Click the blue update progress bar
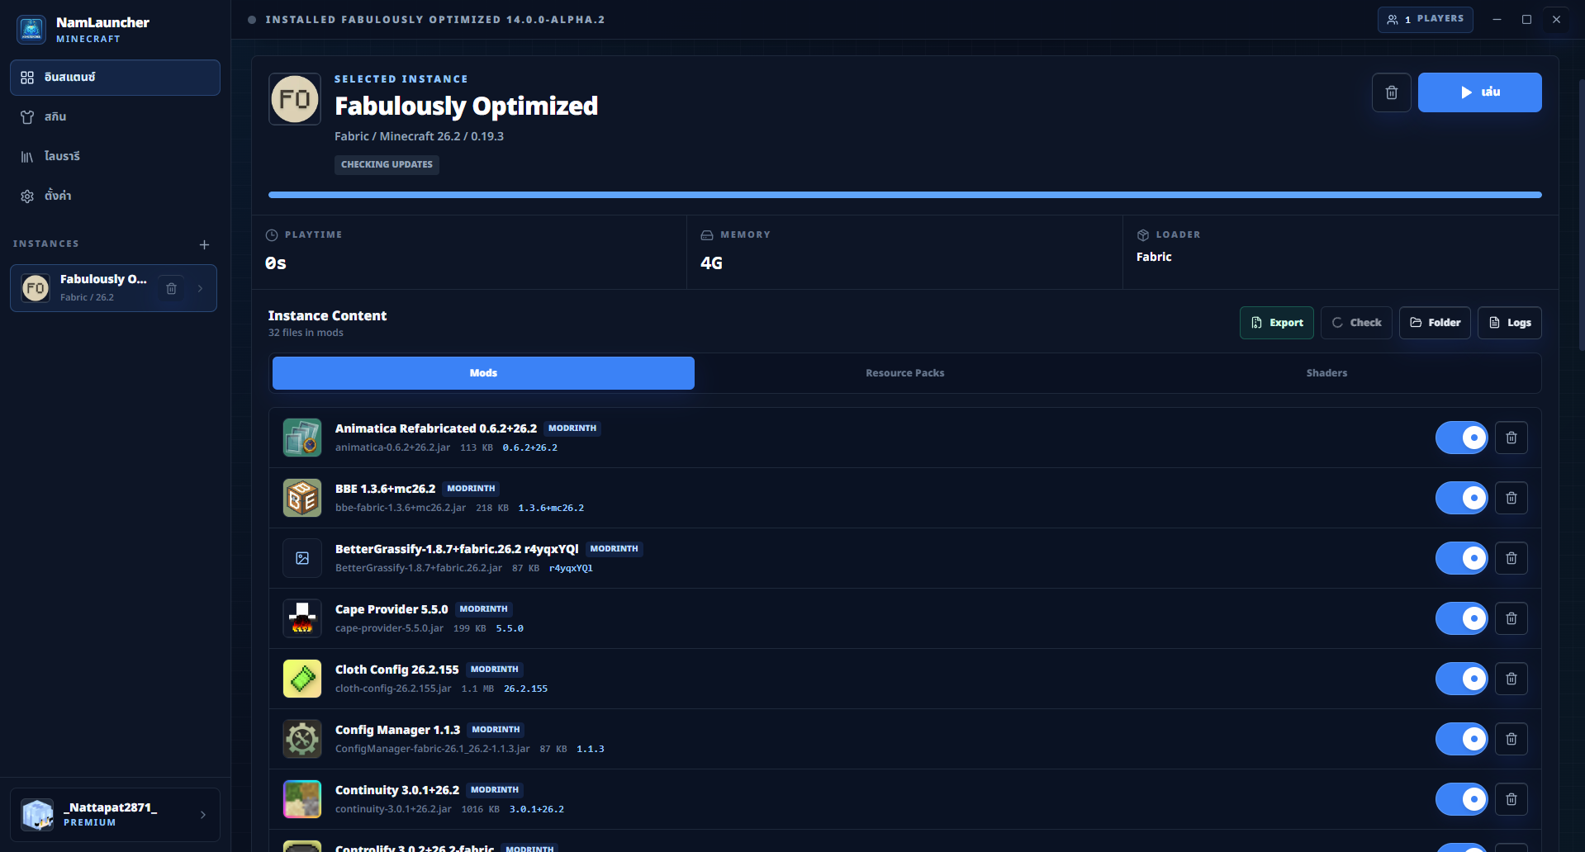1585x852 pixels. pos(904,195)
